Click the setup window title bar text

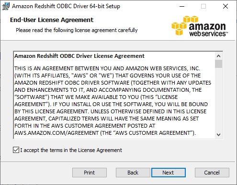(66, 6)
